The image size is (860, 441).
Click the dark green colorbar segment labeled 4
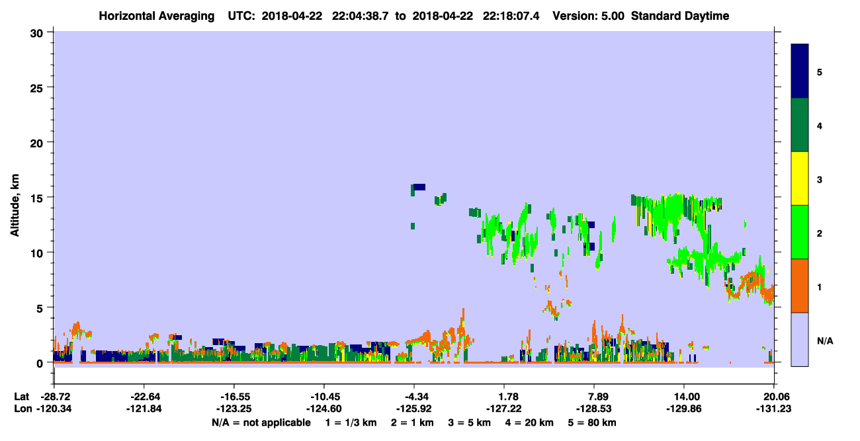point(800,125)
